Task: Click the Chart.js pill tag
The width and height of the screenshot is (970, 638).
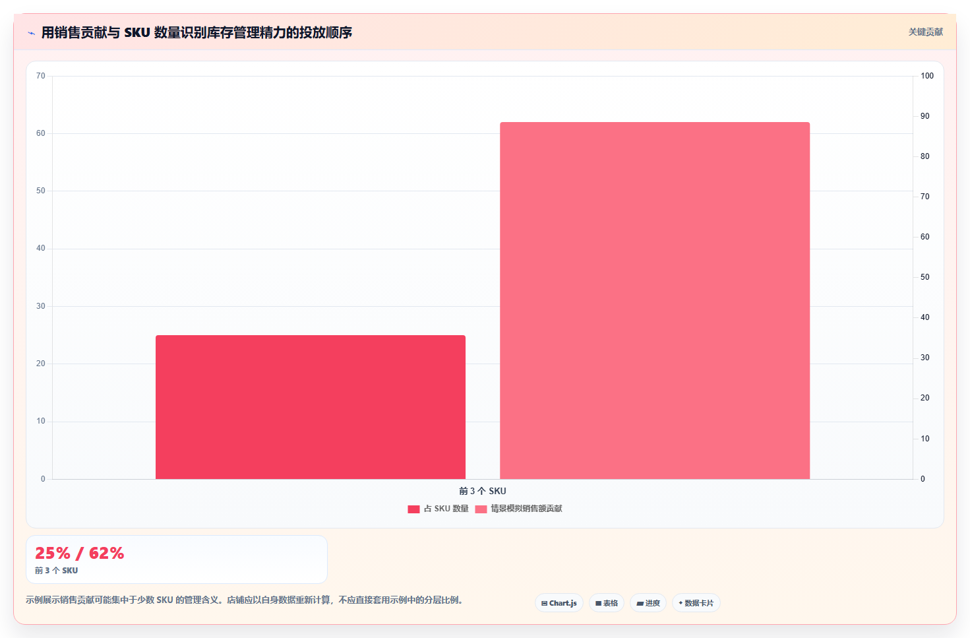Action: pos(559,603)
